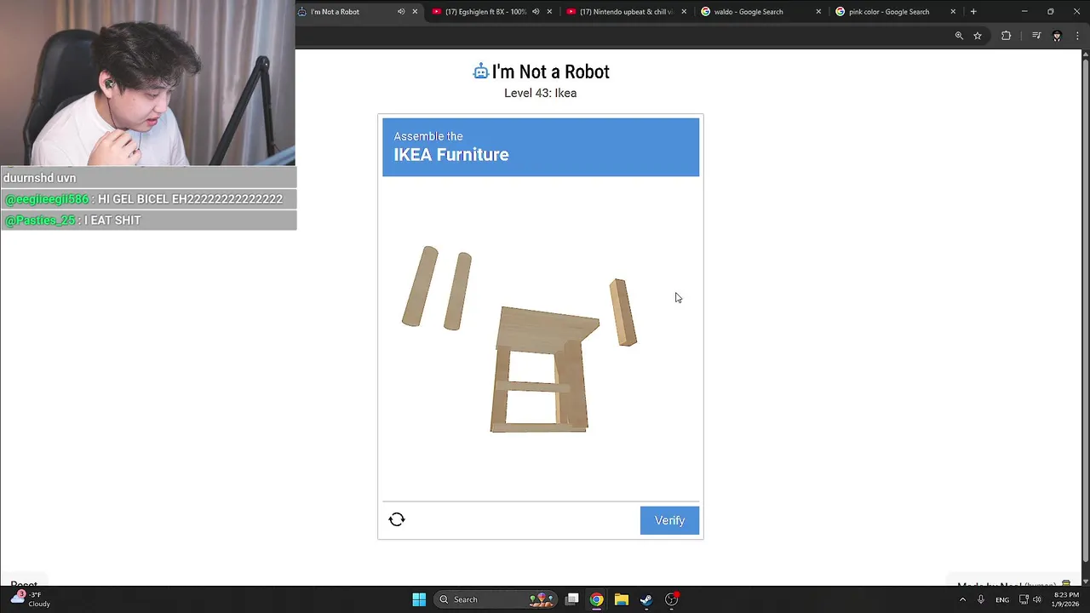The height and width of the screenshot is (613, 1090).
Task: Open the network display icon in system tray
Action: click(1024, 599)
